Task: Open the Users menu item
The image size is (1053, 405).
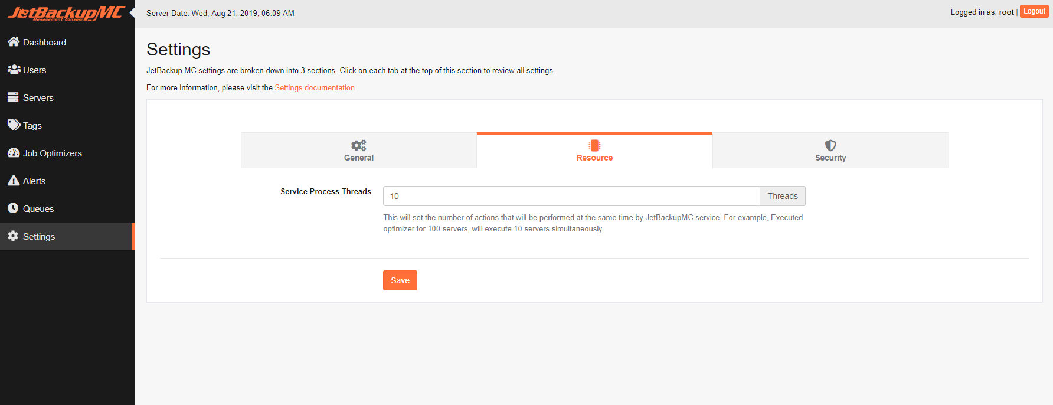Action: [67, 70]
